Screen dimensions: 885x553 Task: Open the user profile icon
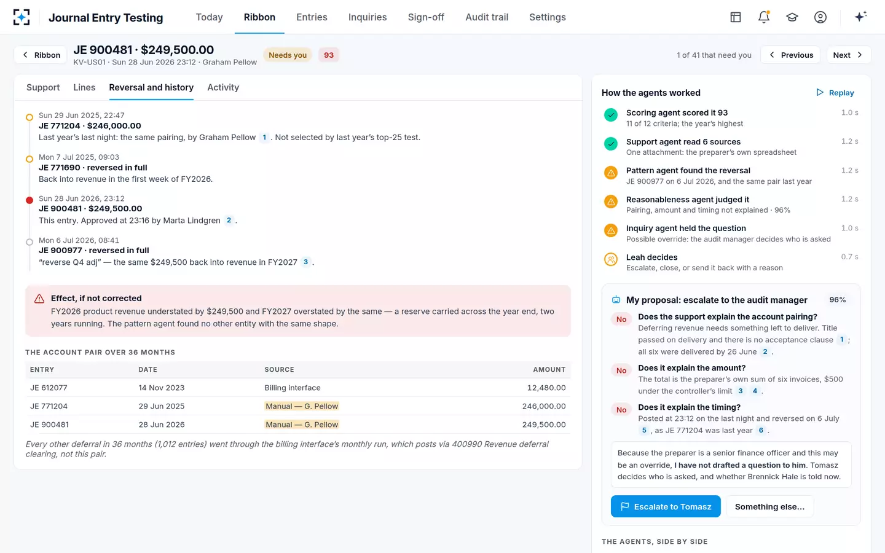(x=820, y=17)
